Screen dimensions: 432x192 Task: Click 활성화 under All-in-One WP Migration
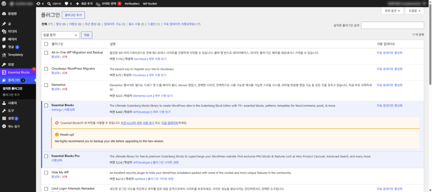55,57
